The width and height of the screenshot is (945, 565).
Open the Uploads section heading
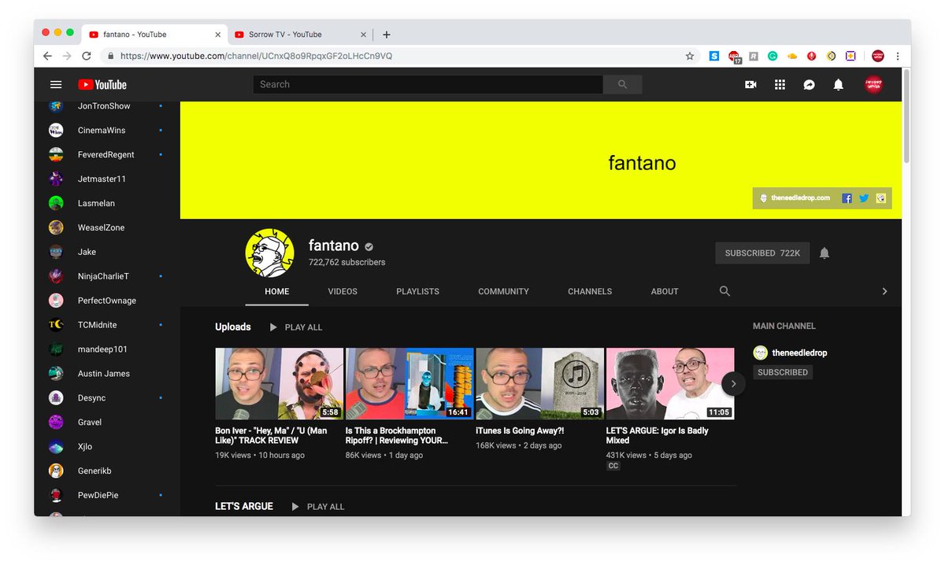233,327
